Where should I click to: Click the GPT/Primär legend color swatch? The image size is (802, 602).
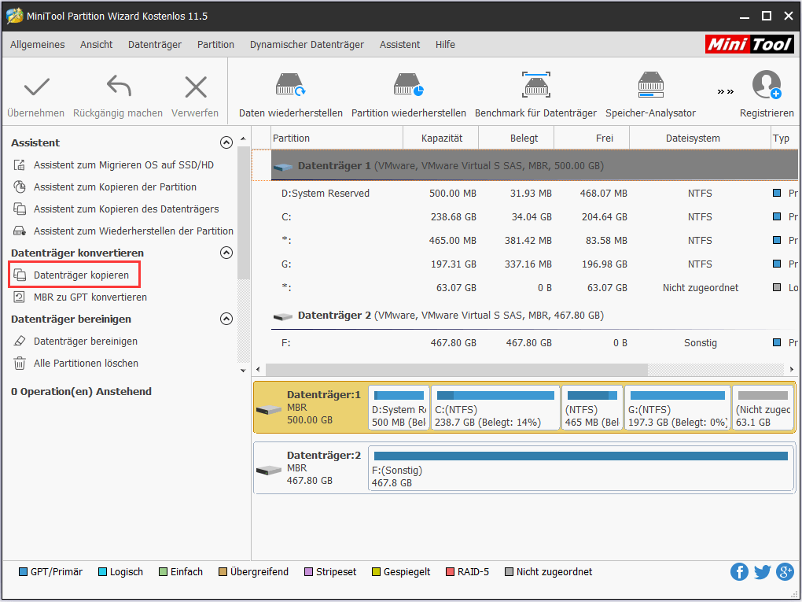(x=23, y=572)
